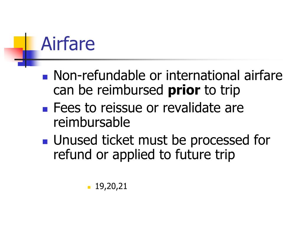Select the red gradient square in the logo
Viewport: 302px width, 227px height.
click(x=14, y=54)
